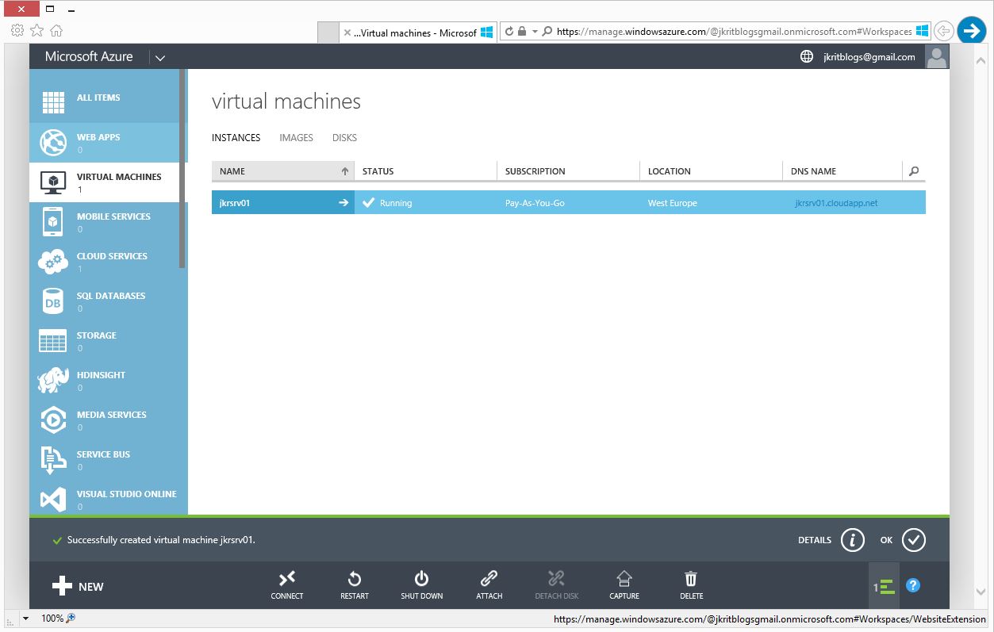Click the sidebar vertical scrollbar
This screenshot has height=632, width=994.
coord(182,169)
